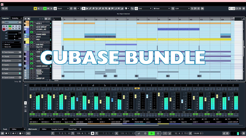This screenshot has width=246, height=138.
Task: Click the track list search magnifier
Action: [49, 19]
